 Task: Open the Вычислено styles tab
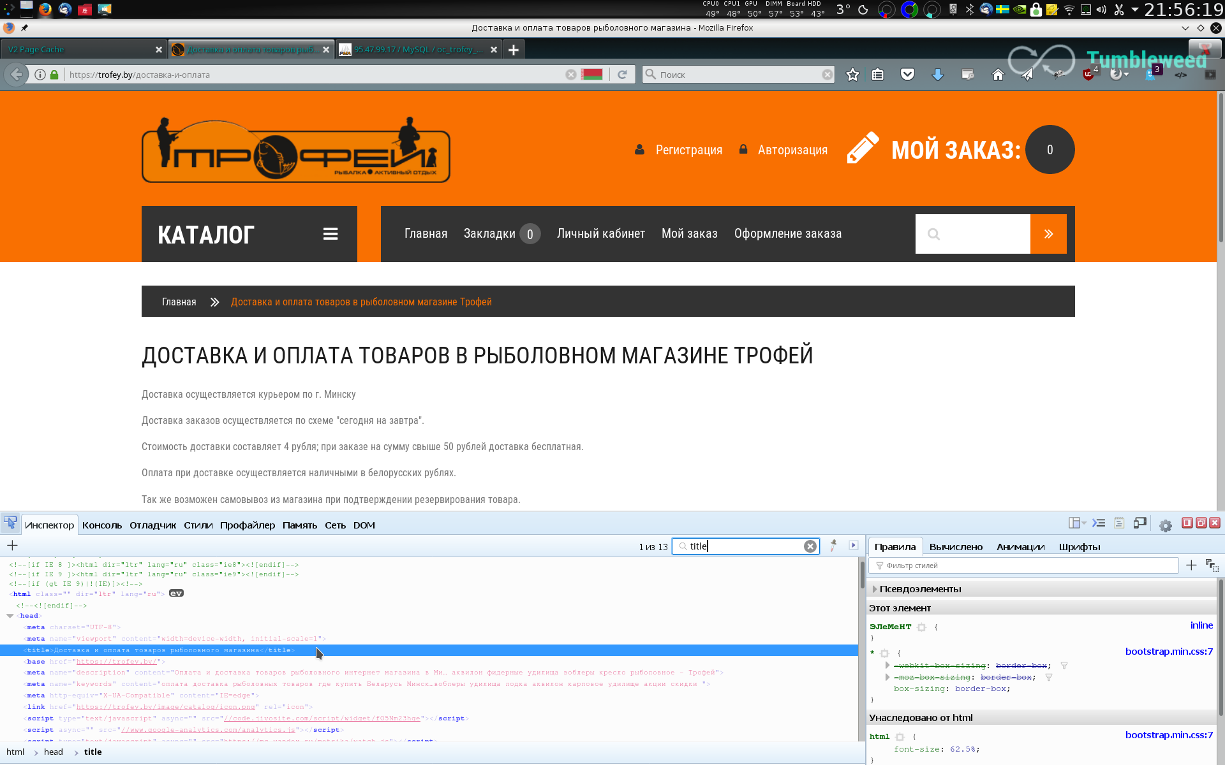point(956,546)
